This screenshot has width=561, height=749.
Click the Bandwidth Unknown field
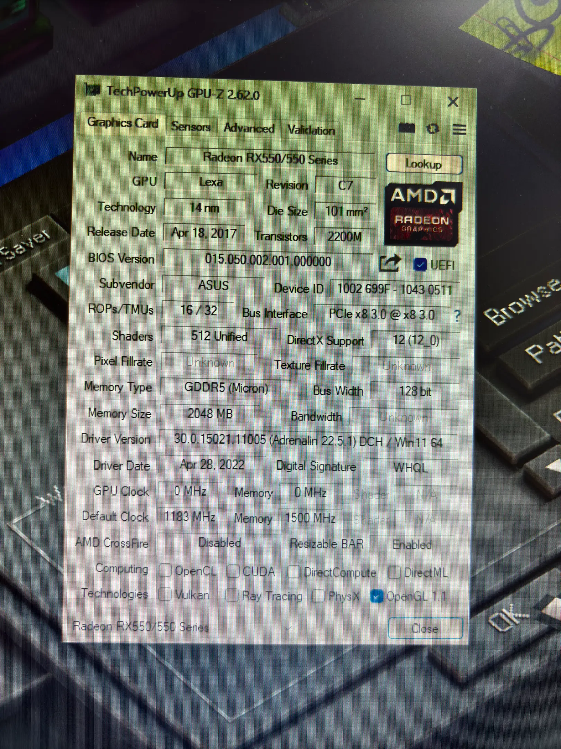(x=403, y=417)
